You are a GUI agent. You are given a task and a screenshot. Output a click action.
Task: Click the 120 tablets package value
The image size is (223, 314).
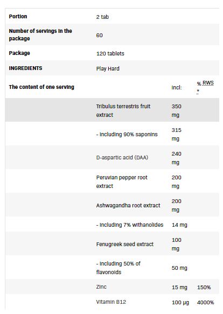pyautogui.click(x=110, y=53)
